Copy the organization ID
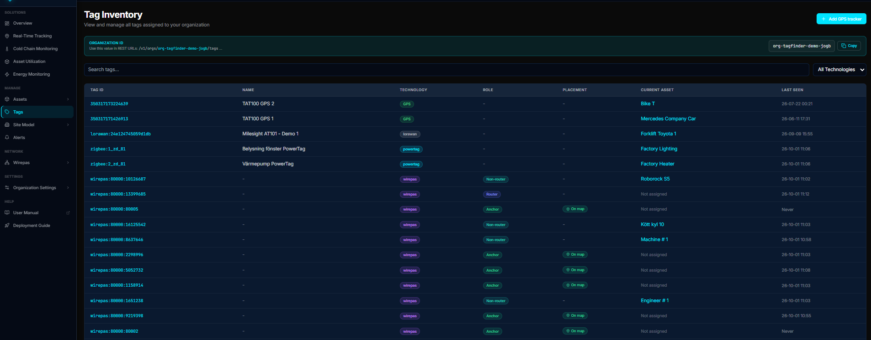 [x=849, y=46]
